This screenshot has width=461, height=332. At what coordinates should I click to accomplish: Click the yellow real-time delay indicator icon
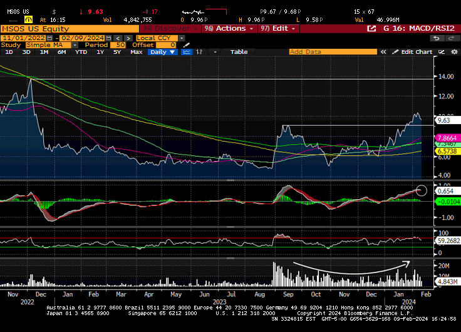(29, 19)
